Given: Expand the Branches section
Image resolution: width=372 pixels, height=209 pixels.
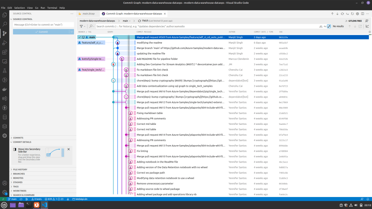Looking at the screenshot, I should 19,174.
